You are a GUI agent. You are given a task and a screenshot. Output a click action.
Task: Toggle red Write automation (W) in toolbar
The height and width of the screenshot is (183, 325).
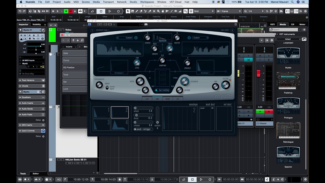[x=70, y=11]
